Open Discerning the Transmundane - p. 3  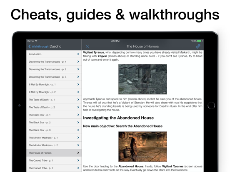(54, 77)
